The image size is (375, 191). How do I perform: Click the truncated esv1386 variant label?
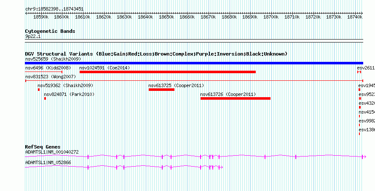click(x=367, y=130)
